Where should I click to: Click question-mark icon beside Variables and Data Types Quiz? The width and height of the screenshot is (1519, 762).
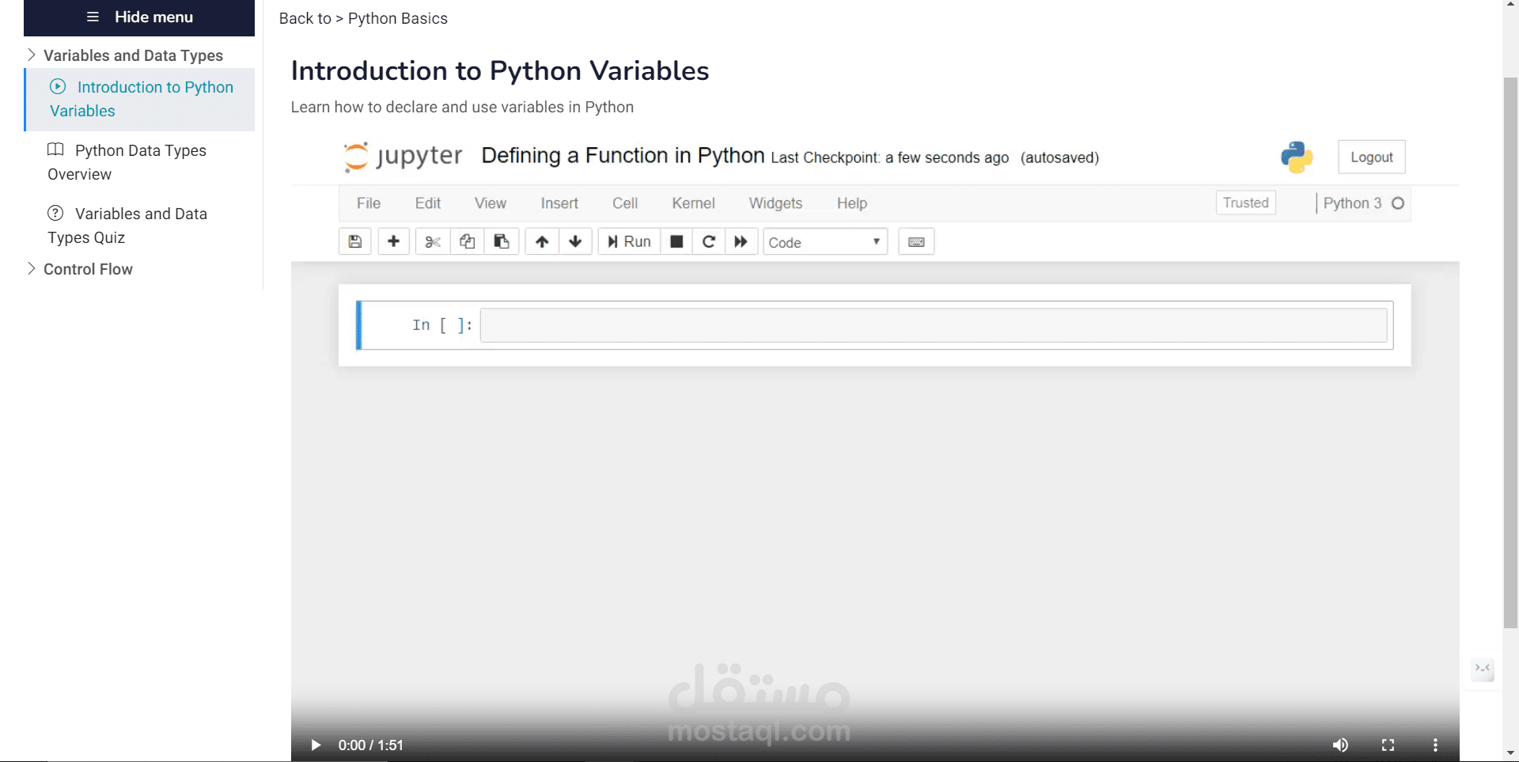click(55, 213)
